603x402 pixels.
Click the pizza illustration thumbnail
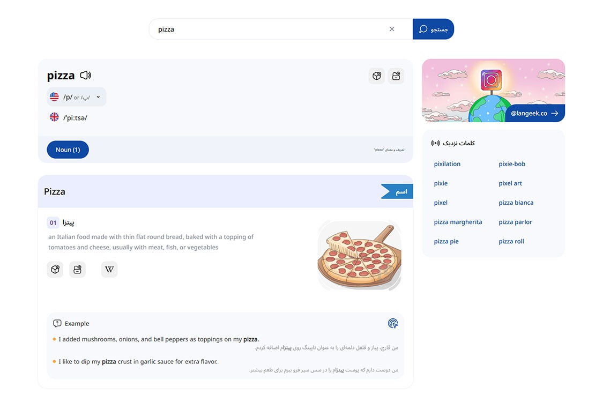(x=359, y=256)
